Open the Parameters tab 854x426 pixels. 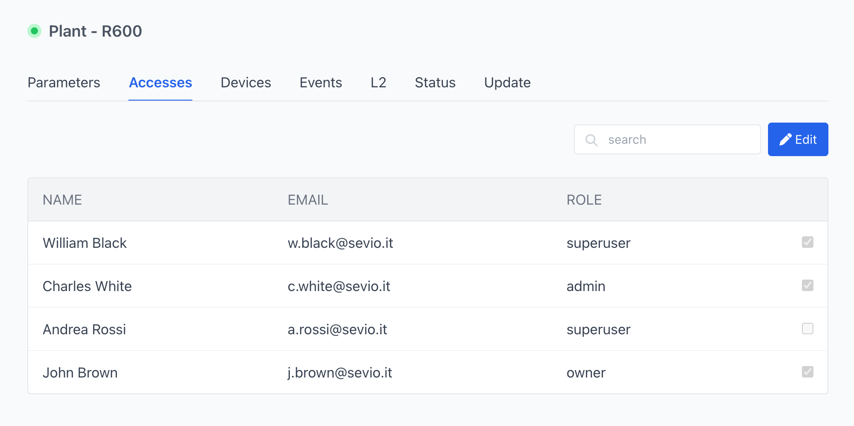click(x=64, y=83)
